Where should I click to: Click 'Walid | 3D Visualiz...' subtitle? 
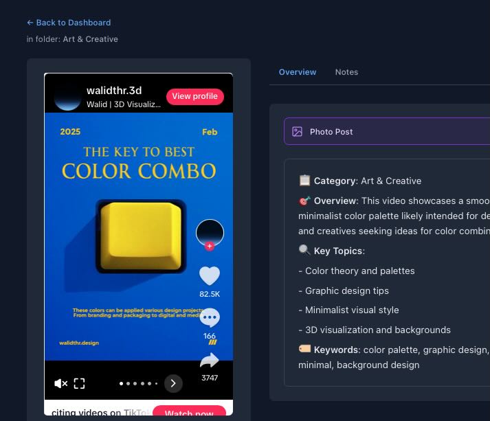pyautogui.click(x=124, y=104)
